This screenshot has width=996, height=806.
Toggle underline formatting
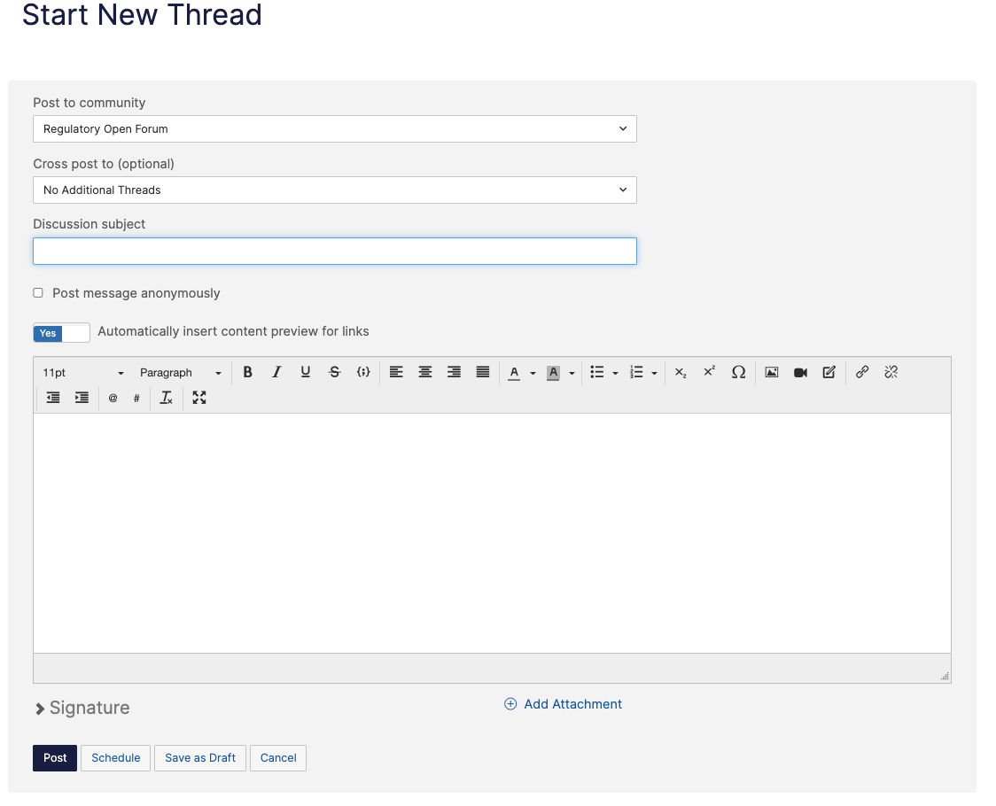[306, 372]
